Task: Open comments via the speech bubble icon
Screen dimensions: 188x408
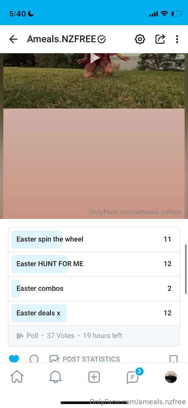Action: tap(34, 359)
